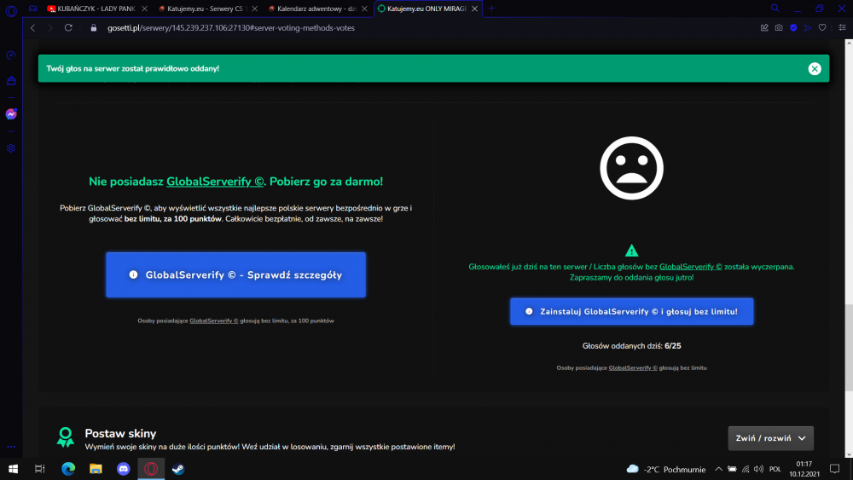
Task: Open File Explorer from the taskbar
Action: pos(96,469)
